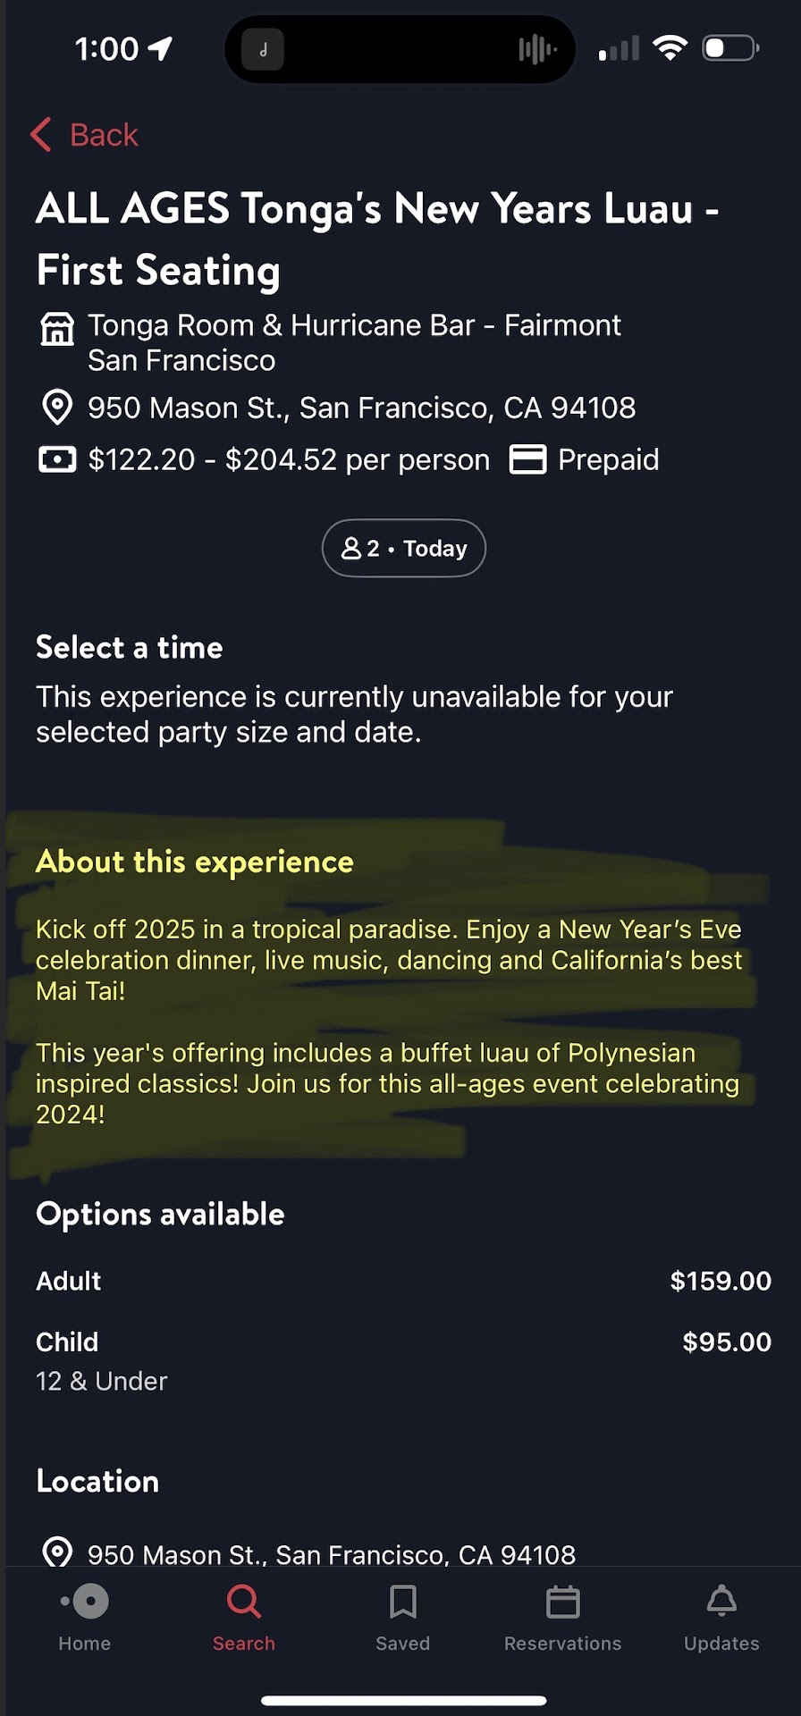
Task: Open the Updates tab
Action: pyautogui.click(x=721, y=1617)
